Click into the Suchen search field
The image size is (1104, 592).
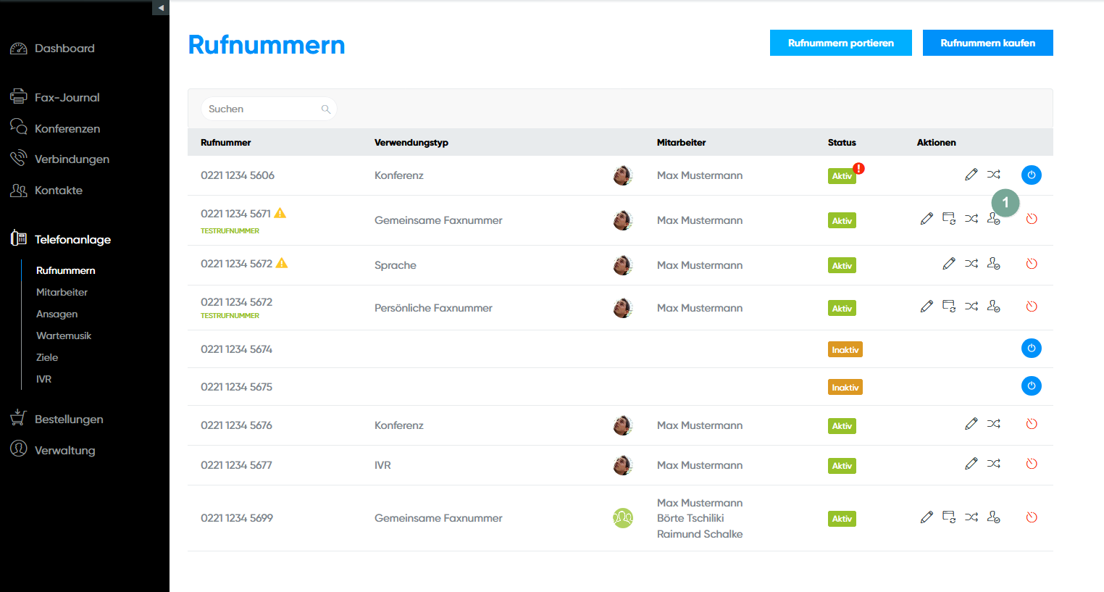261,109
